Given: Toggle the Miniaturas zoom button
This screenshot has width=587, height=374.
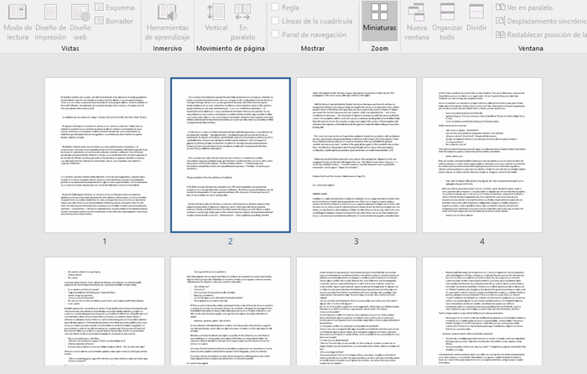Looking at the screenshot, I should coord(379,20).
